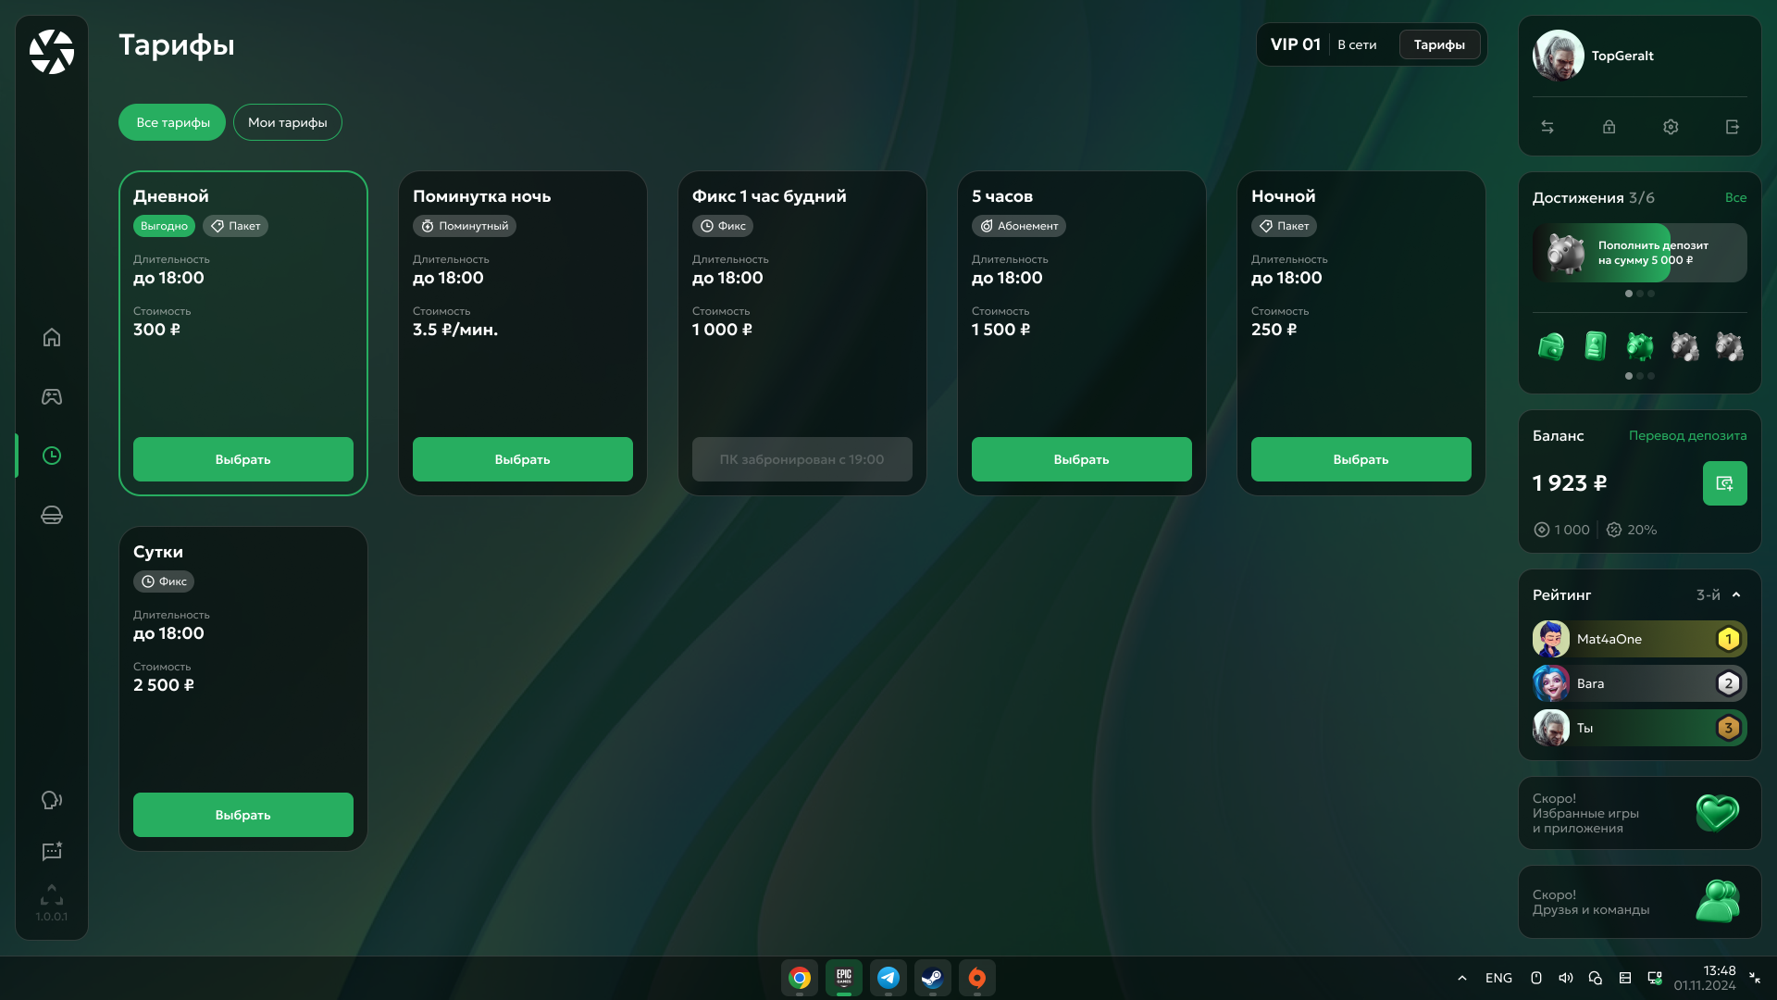Open the Home page in sidebar
The image size is (1777, 1000).
52,337
